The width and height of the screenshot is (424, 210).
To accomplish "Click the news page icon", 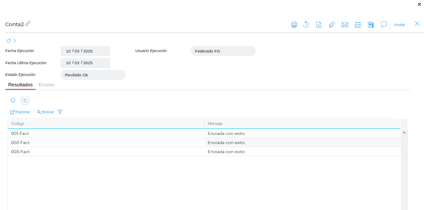I will click(371, 25).
